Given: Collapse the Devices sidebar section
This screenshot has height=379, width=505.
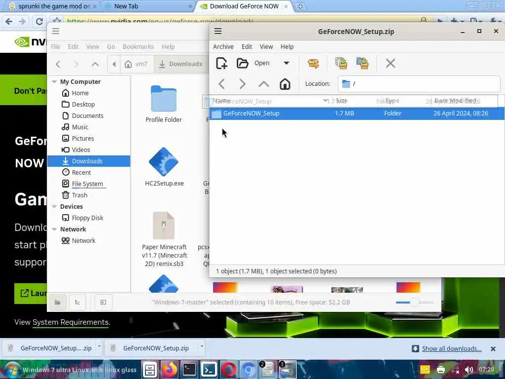Looking at the screenshot, I should pyautogui.click(x=54, y=207).
